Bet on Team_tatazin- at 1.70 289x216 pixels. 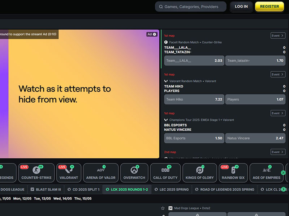[x=255, y=60]
